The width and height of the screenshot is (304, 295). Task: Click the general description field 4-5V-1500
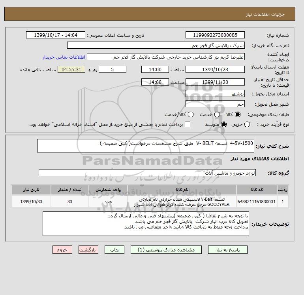(146, 146)
